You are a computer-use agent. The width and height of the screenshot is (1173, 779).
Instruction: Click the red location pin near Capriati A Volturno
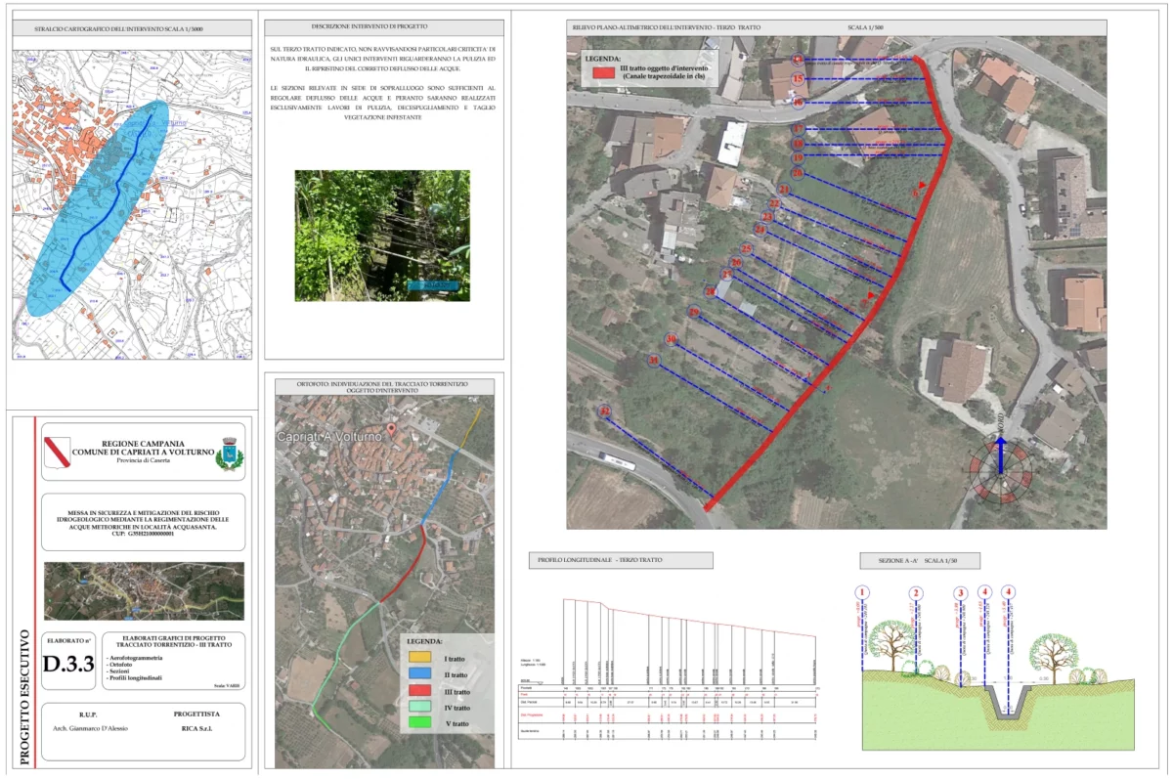coord(392,429)
